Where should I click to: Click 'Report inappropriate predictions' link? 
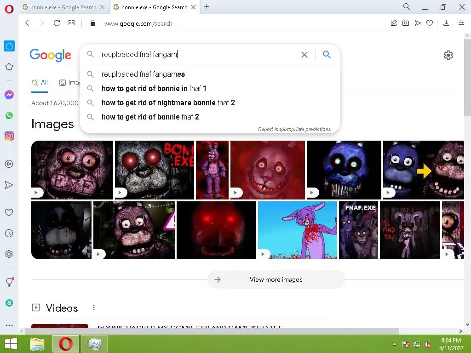[x=294, y=129]
